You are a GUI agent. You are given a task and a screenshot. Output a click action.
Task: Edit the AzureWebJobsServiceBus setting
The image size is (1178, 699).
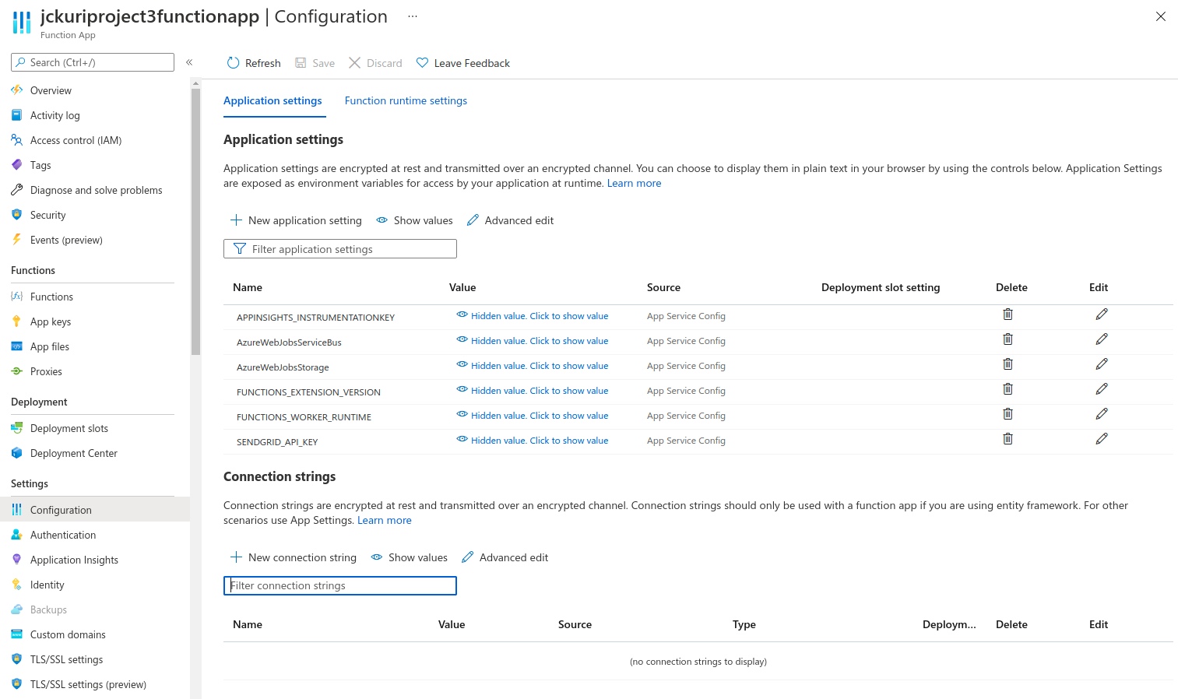1102,339
